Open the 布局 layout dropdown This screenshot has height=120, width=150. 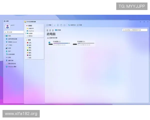click(79, 25)
